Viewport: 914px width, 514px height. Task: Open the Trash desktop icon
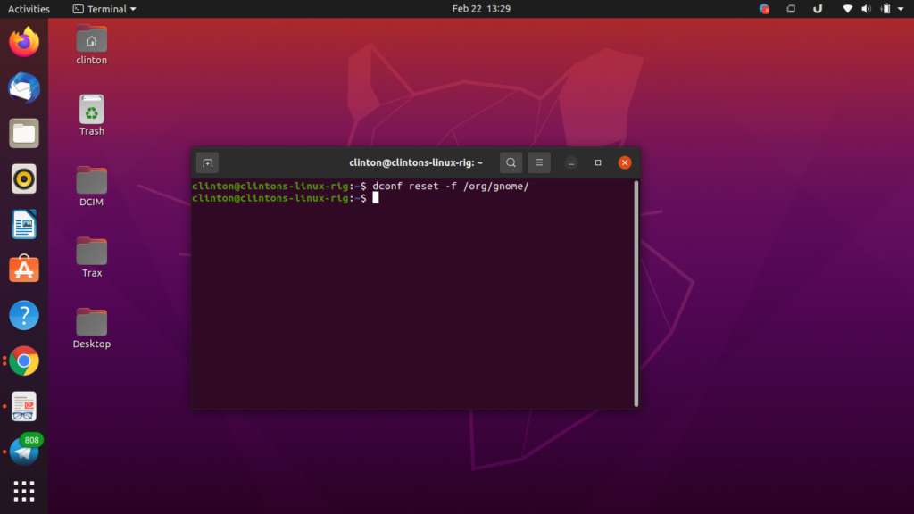[92, 115]
